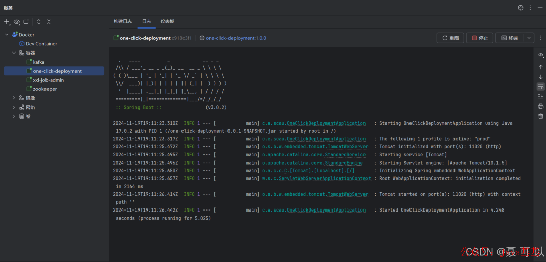Open TomcatWebServer link on the 19:11:25.472Z line

click(x=347, y=147)
